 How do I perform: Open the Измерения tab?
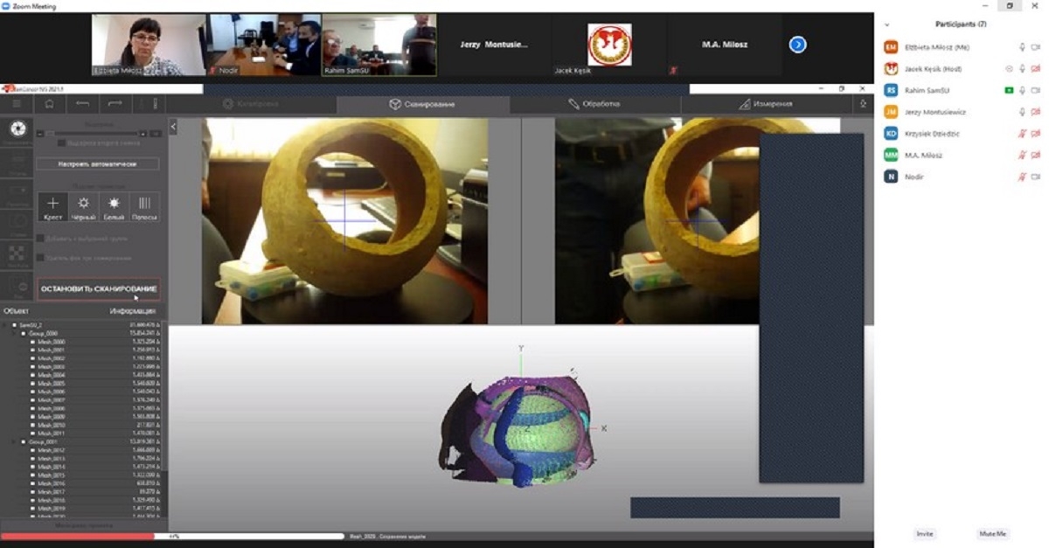766,104
